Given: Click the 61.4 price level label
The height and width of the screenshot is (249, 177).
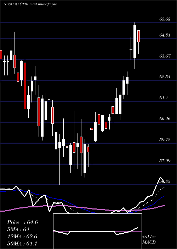Looking at the screenshot, I should click(x=164, y=98).
